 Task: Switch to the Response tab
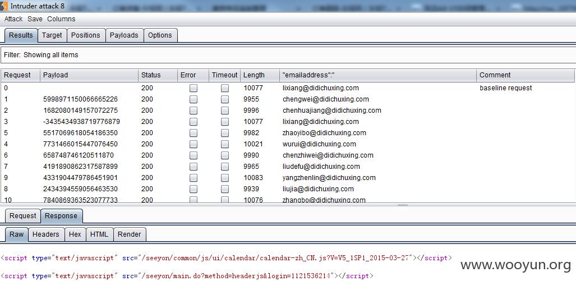pyautogui.click(x=61, y=216)
